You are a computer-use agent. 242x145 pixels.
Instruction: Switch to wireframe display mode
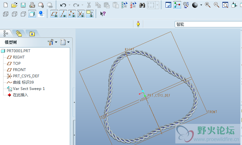[6, 14]
